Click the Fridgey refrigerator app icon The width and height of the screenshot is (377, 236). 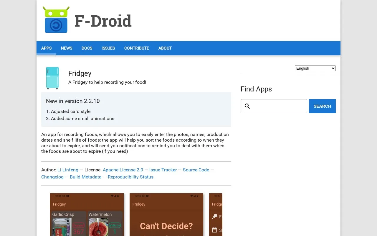52,78
